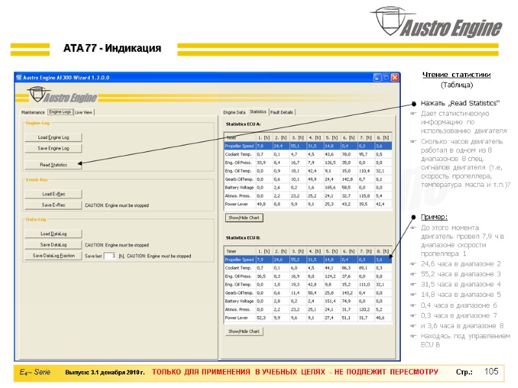The height and width of the screenshot is (388, 518).
Task: Click cell 124,2 in ECU B Oil Press.
Action: tap(332, 276)
